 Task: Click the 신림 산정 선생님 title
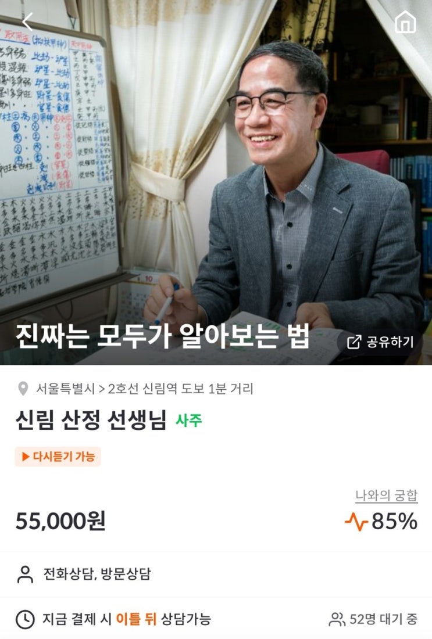[91, 420]
